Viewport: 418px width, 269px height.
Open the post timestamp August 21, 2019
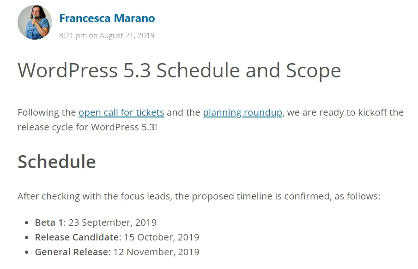(x=107, y=35)
